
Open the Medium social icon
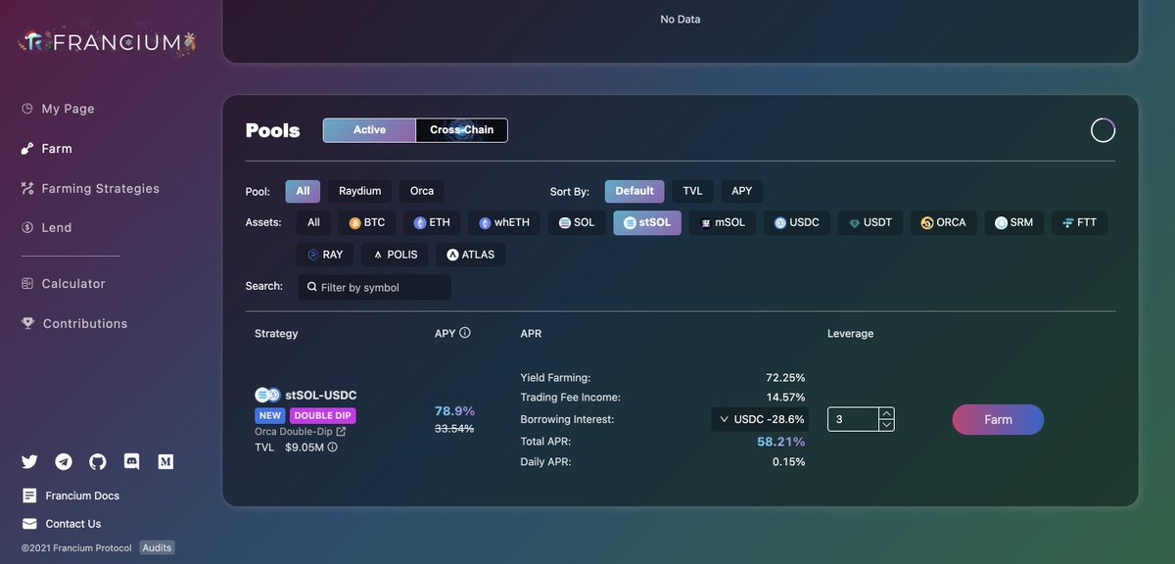click(165, 460)
